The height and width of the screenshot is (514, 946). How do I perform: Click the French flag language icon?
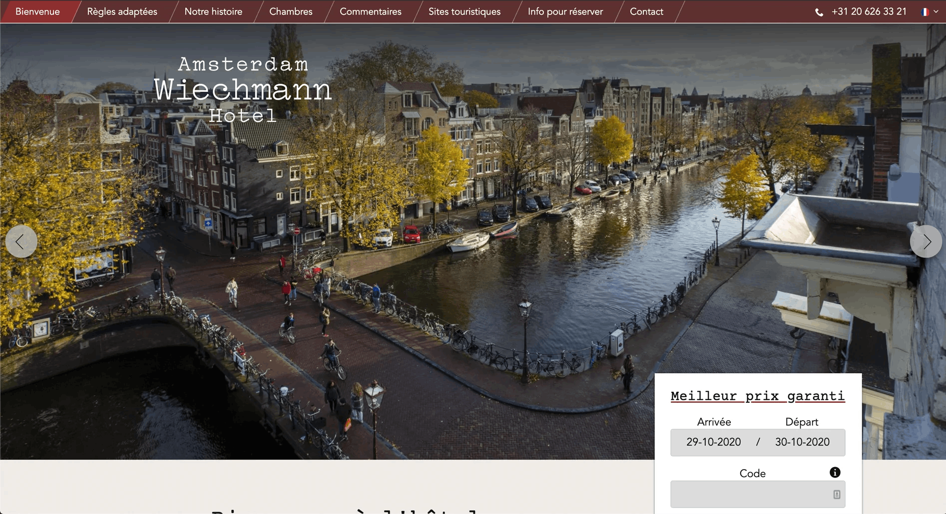(x=925, y=12)
